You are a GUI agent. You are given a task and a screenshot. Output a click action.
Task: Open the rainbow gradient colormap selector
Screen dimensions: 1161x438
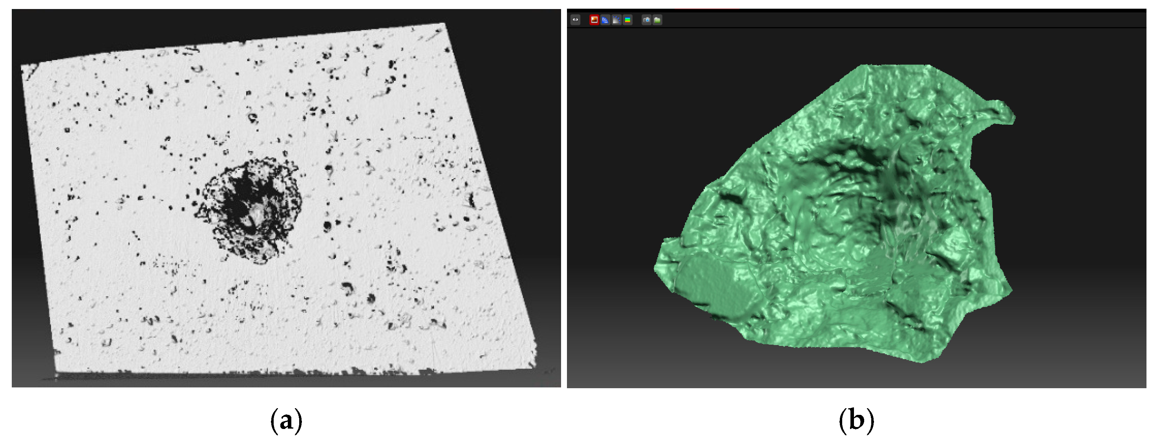pyautogui.click(x=628, y=19)
